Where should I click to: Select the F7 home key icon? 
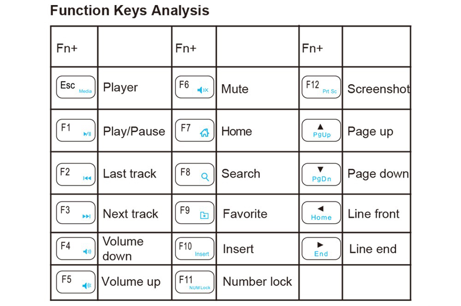[x=195, y=130]
